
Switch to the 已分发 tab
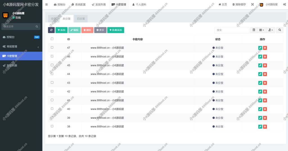[81, 19]
